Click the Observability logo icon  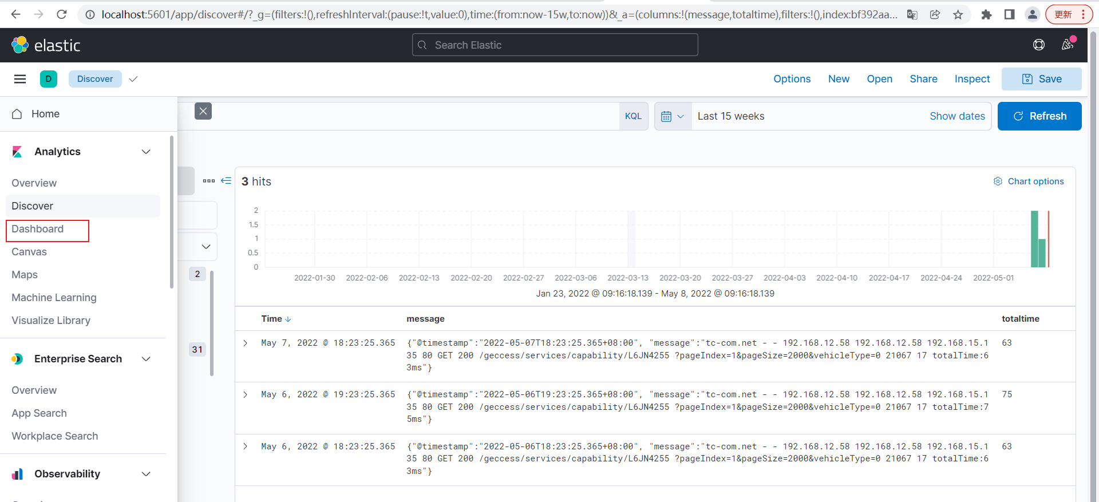[x=17, y=474]
